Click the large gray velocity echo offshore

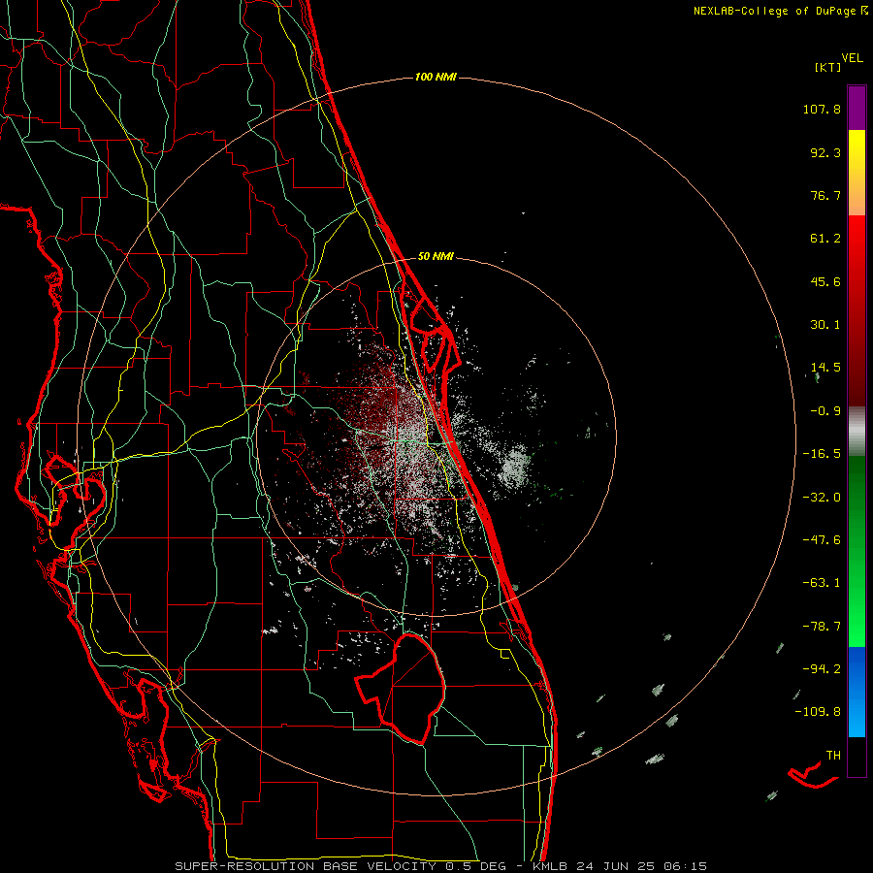click(514, 466)
